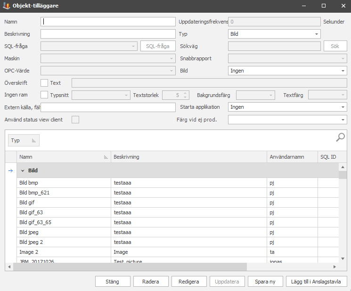
Task: Maximize the Objekt-tilläggare window
Action: [x=324, y=6]
